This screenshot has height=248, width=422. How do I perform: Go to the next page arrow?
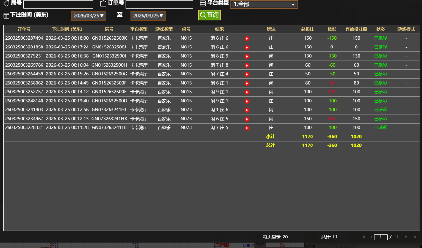pyautogui.click(x=406, y=237)
